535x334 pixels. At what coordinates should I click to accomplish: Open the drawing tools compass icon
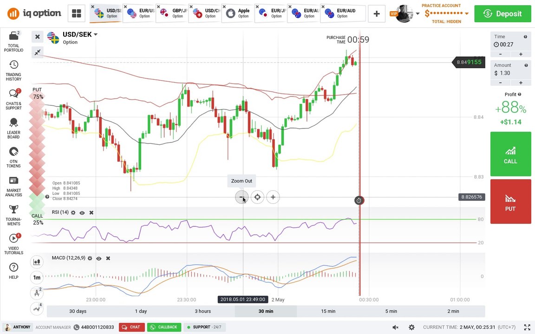click(37, 293)
